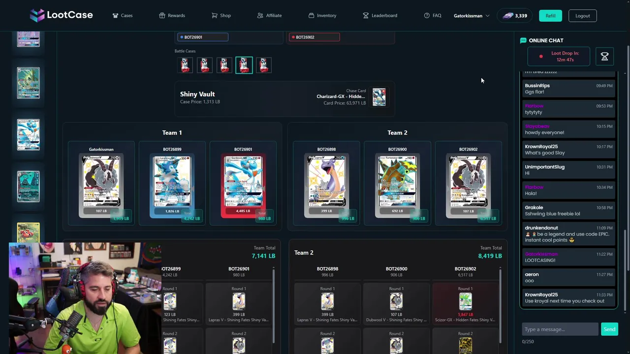Open the yellow sidebar card thumbnail

click(x=28, y=233)
